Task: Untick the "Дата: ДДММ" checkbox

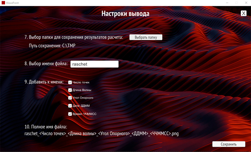Action: 70,106
